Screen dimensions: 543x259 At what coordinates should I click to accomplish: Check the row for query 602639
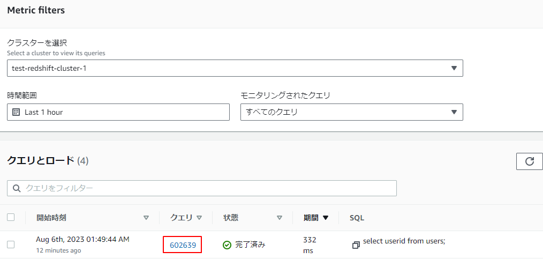pos(11,245)
